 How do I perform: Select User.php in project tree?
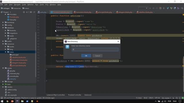(11, 20)
